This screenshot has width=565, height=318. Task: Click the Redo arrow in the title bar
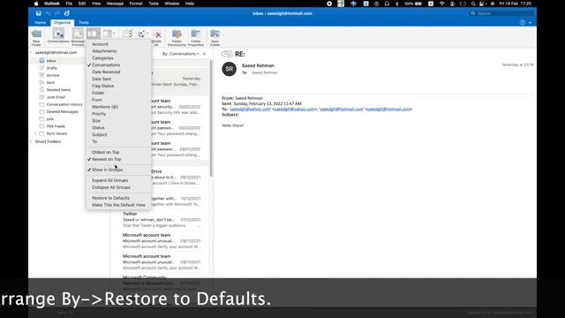(x=56, y=13)
